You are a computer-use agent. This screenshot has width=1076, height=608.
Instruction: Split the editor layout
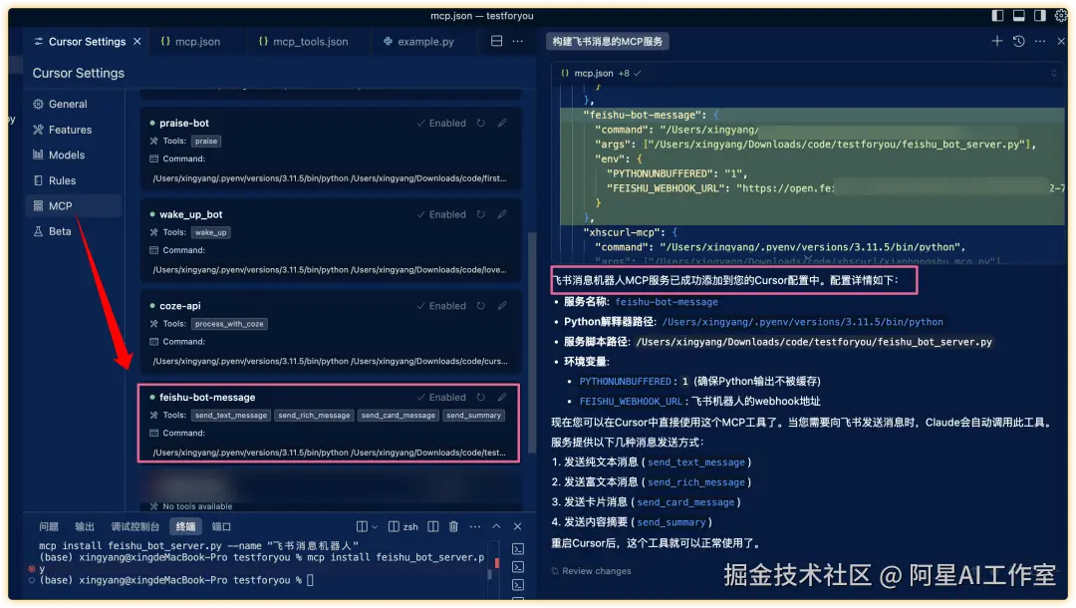coord(496,41)
